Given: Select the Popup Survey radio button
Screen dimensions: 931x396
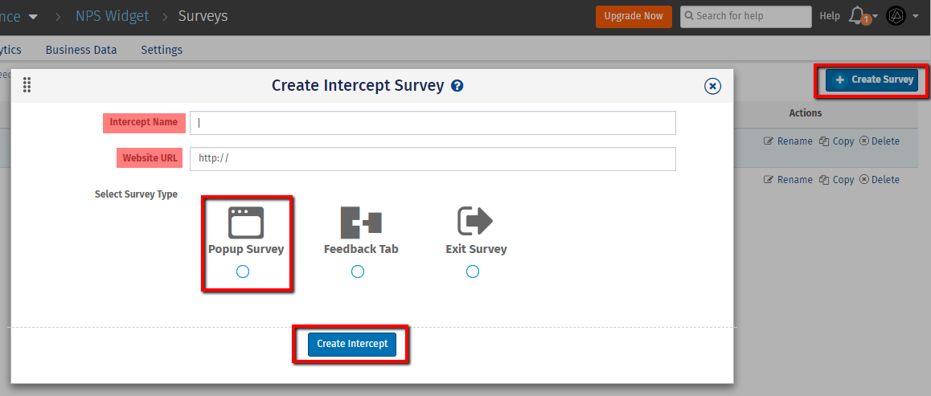Looking at the screenshot, I should coord(243,272).
